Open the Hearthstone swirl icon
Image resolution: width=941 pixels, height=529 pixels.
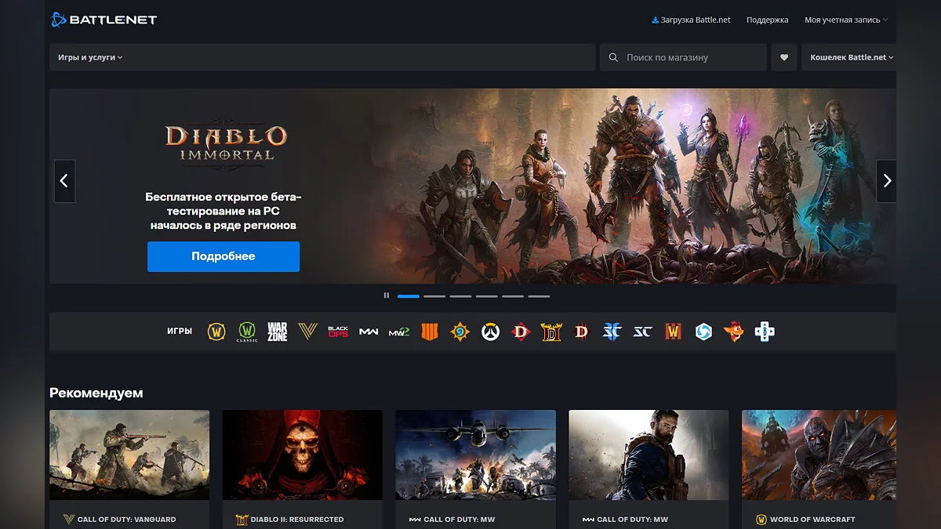(460, 332)
